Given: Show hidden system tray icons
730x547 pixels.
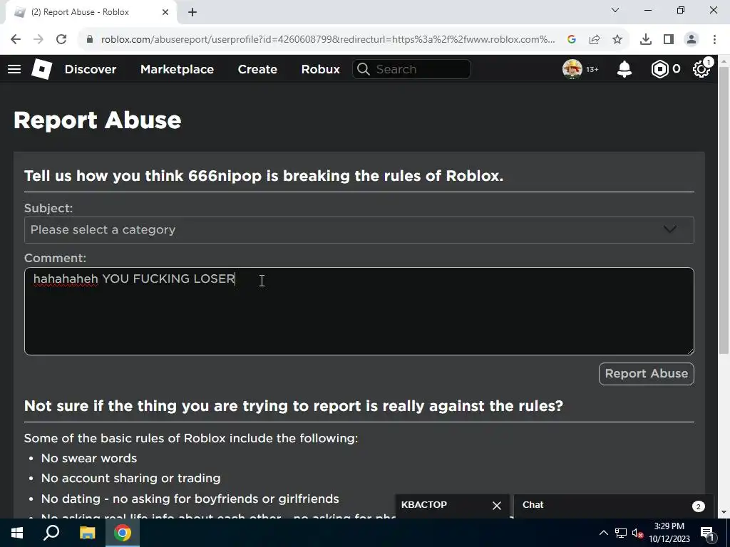Looking at the screenshot, I should point(603,533).
